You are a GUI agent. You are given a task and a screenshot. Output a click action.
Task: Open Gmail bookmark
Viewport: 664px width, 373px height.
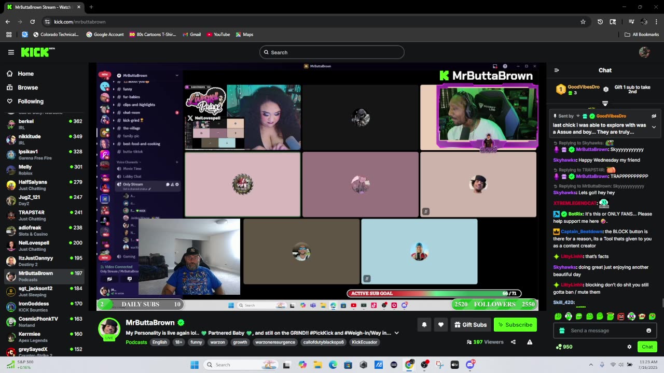(x=191, y=34)
